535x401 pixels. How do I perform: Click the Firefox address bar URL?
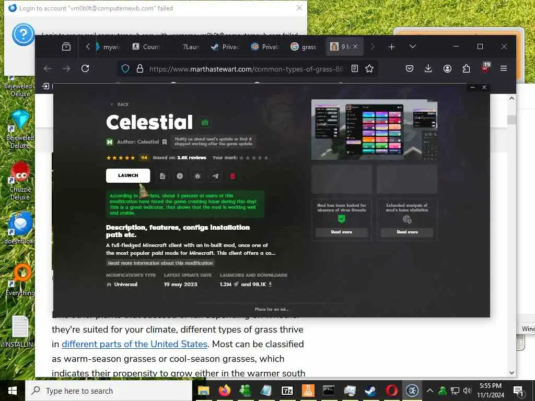coord(246,69)
